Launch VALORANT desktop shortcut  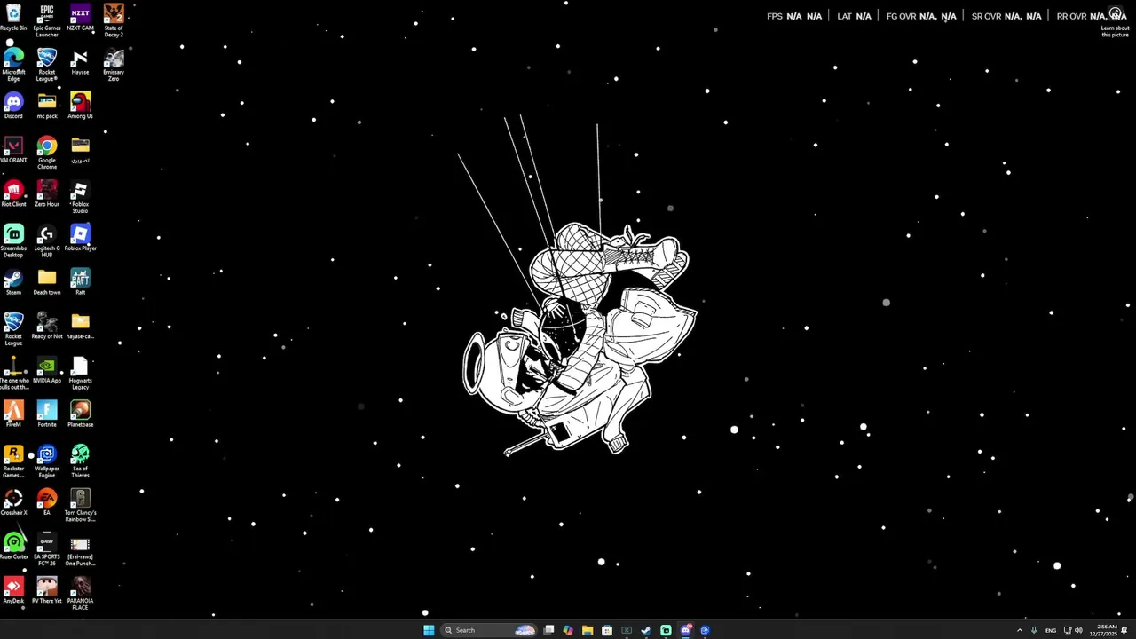(x=13, y=150)
